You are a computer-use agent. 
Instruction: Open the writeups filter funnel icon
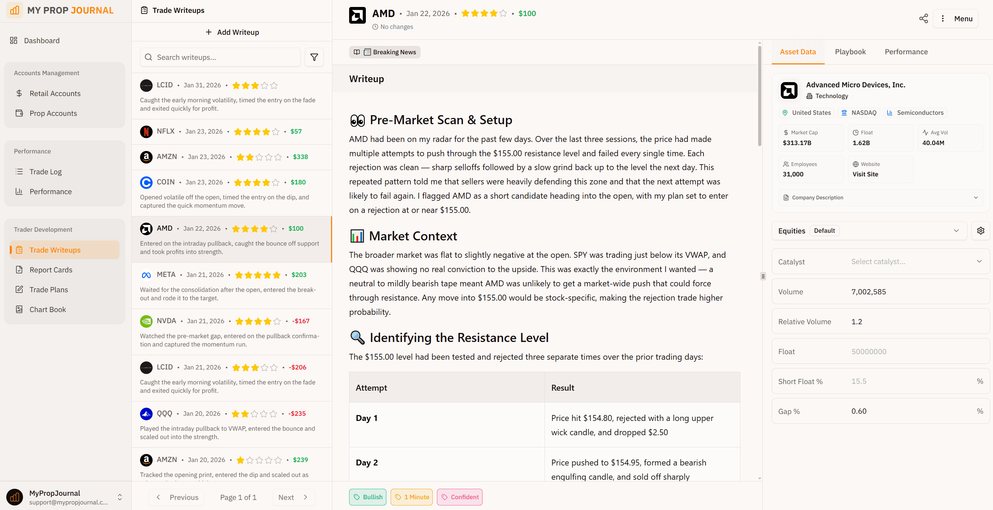(x=314, y=57)
